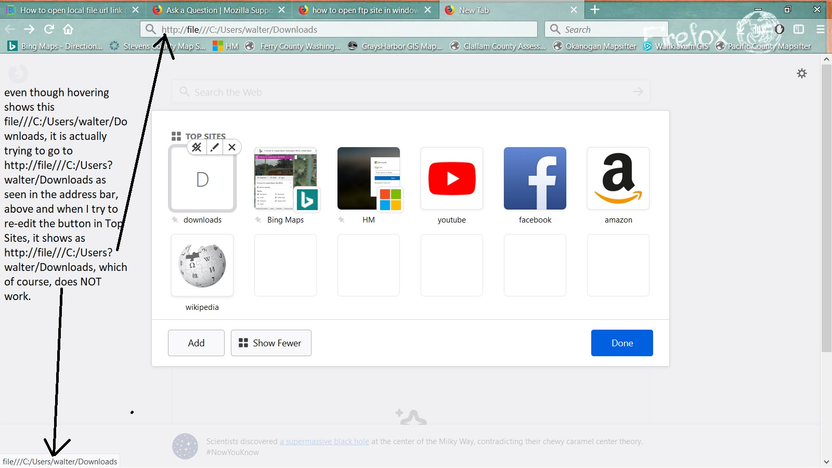Open the 'Bing Maps - Directions' bookmark

pos(55,46)
